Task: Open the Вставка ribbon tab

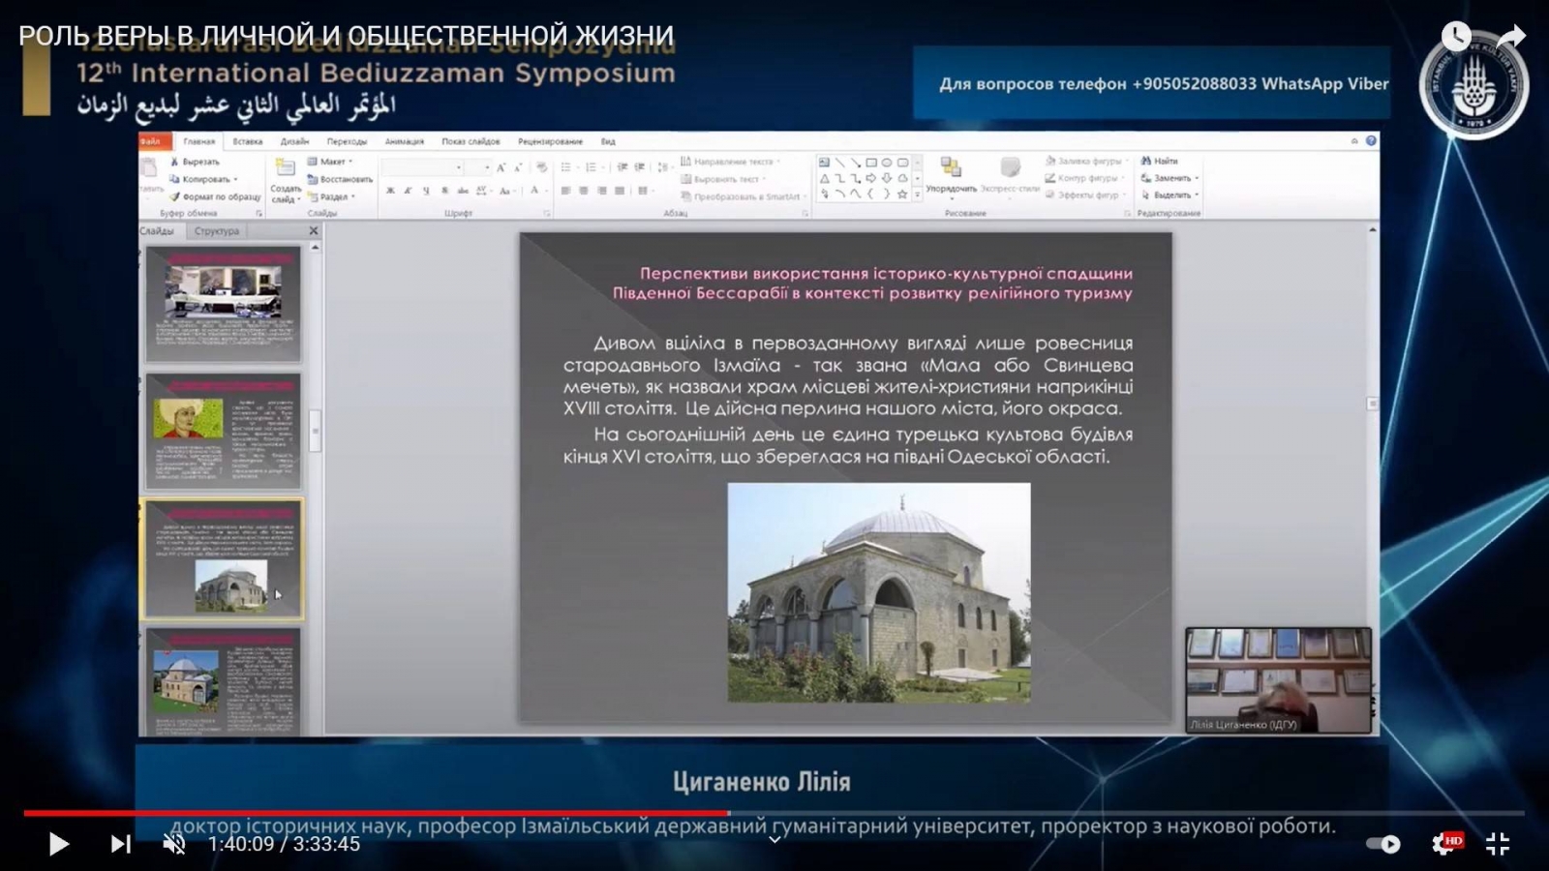Action: click(x=247, y=141)
